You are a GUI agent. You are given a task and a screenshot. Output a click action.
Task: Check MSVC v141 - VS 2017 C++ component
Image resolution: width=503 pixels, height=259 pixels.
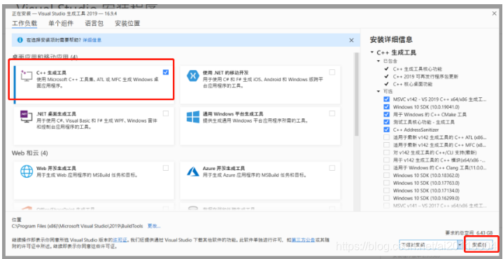387,205
